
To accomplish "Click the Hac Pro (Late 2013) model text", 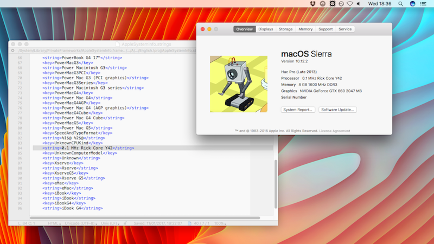I will 299,72.
